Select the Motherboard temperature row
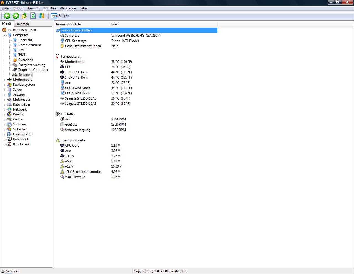The width and height of the screenshot is (354, 274). pyautogui.click(x=136, y=62)
